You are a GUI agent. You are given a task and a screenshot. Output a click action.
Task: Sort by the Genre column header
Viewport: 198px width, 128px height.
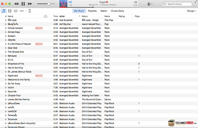pos(107,16)
